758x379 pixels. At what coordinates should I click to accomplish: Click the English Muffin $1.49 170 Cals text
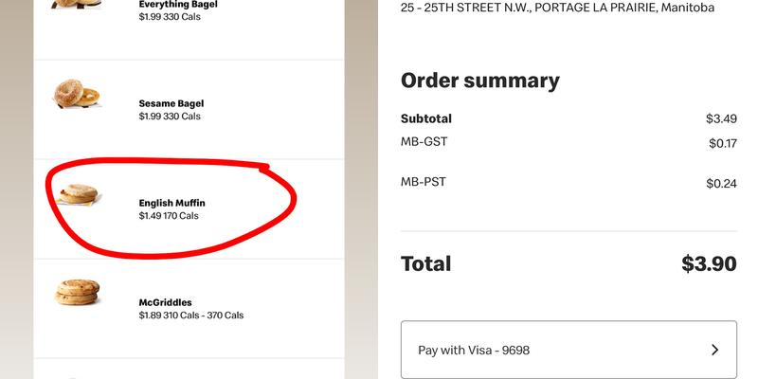(x=169, y=216)
